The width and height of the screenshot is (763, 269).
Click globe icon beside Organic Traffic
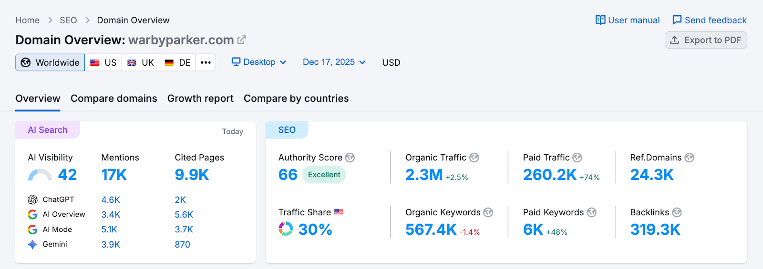point(474,158)
